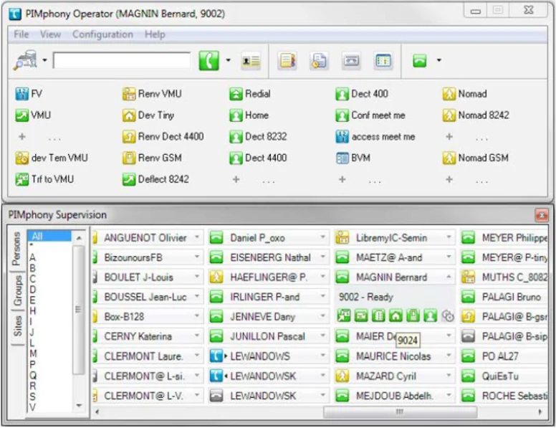The width and height of the screenshot is (556, 428).
Task: Expand the Daniel P_oxo dropdown arrow
Action: (x=322, y=237)
